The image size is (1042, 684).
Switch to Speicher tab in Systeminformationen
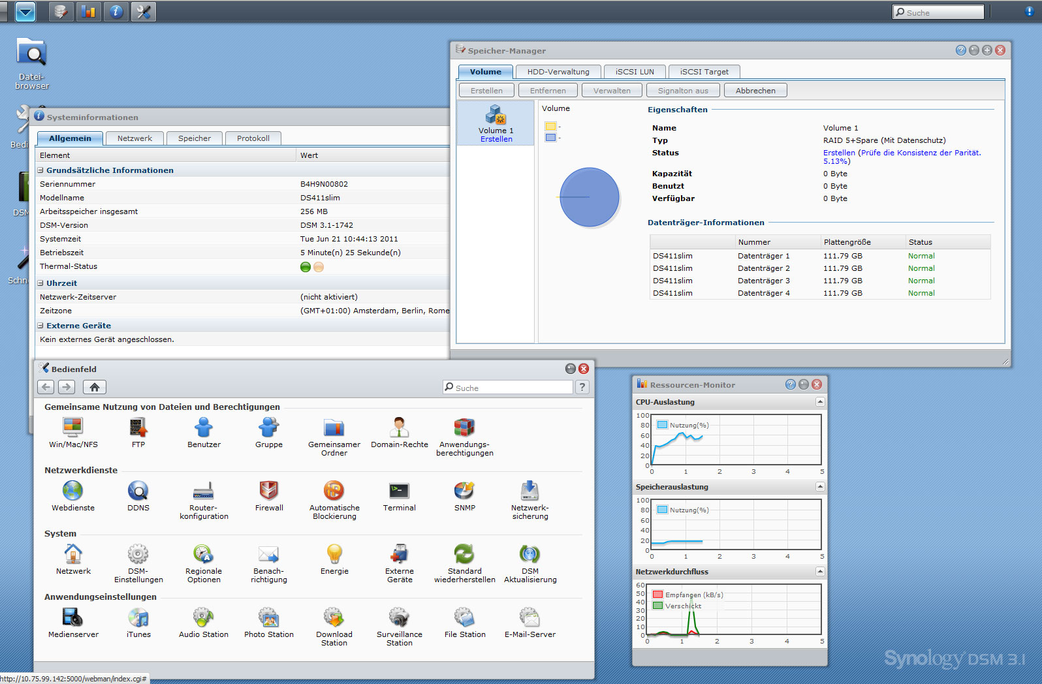coord(195,138)
